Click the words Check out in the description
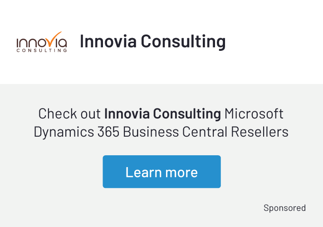 point(69,113)
